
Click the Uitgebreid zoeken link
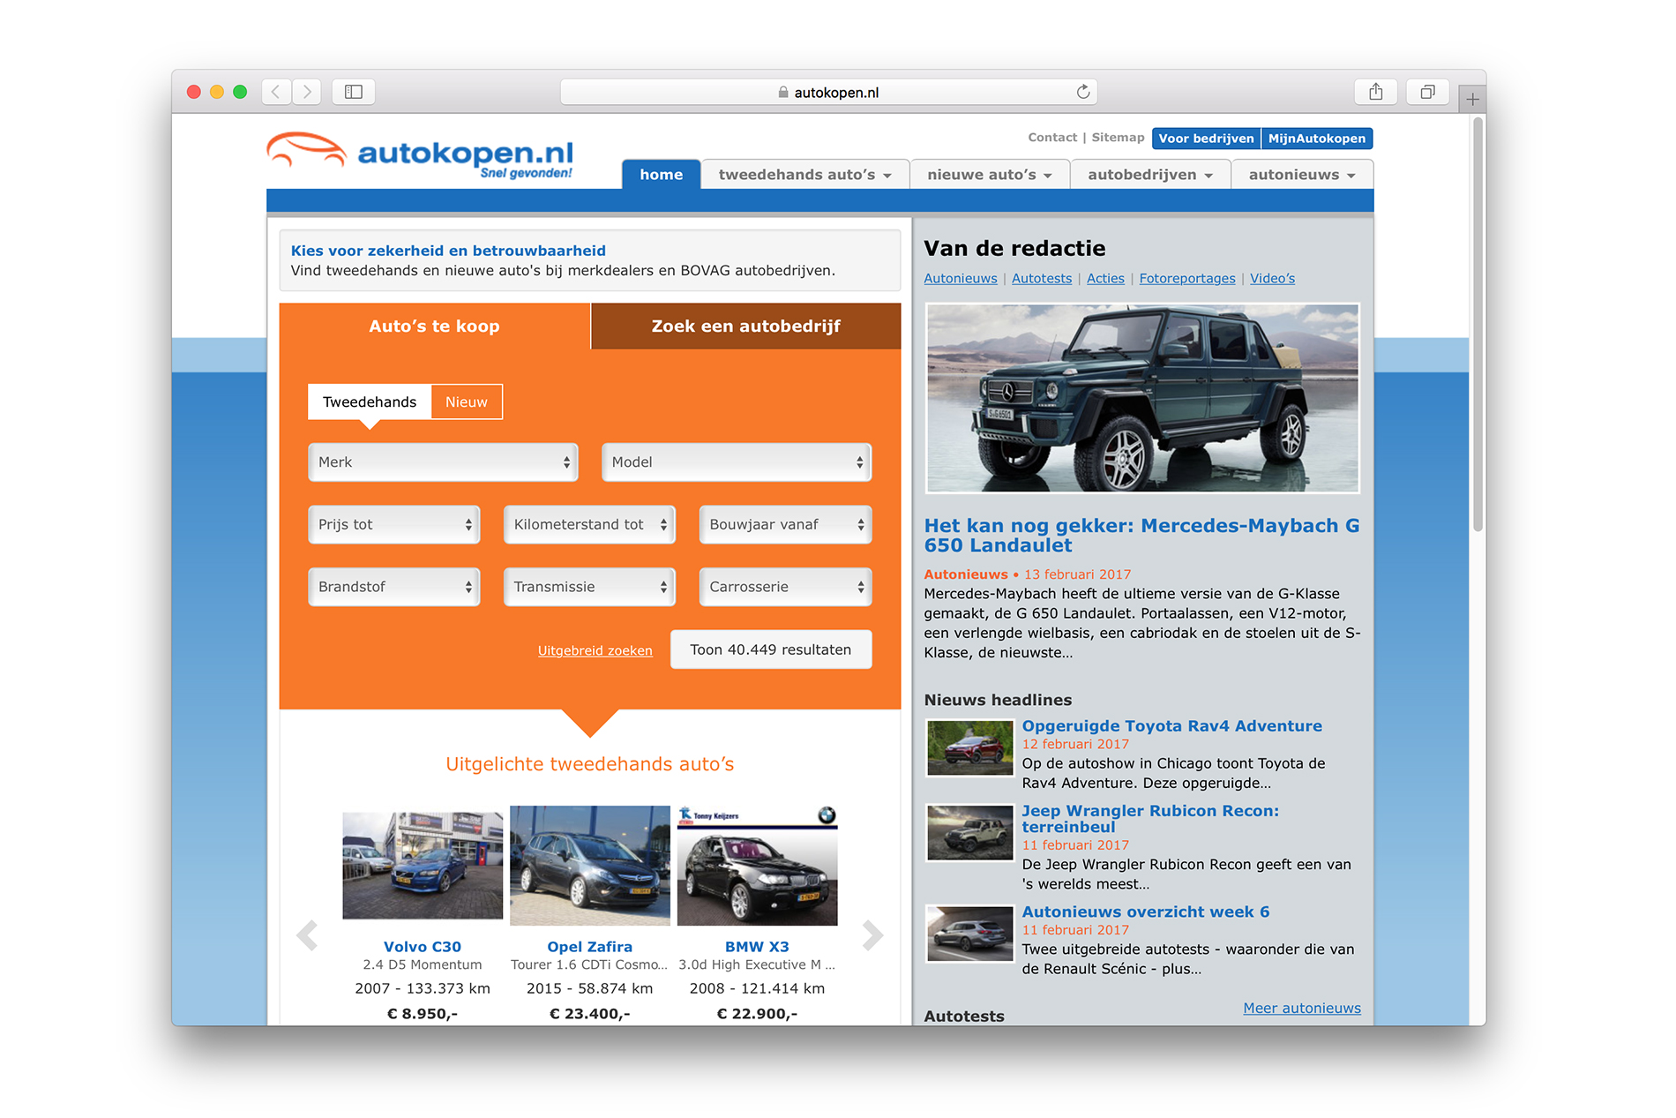click(x=595, y=651)
